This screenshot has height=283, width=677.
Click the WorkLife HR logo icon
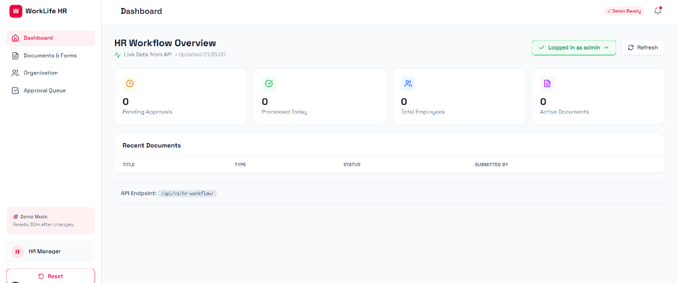15,11
